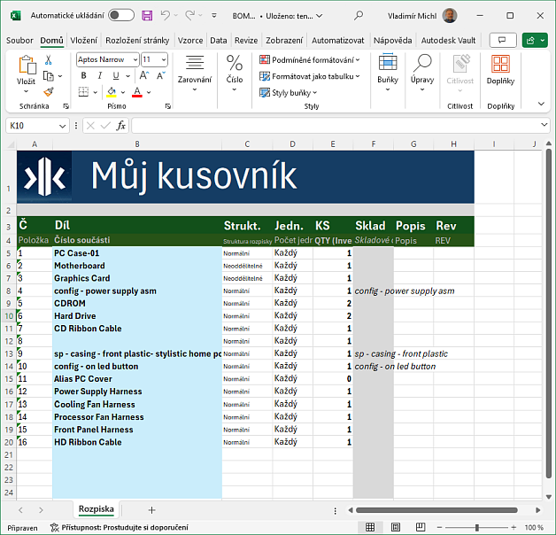Open the Vložení ribbon tab
556x535 pixels.
tap(84, 41)
